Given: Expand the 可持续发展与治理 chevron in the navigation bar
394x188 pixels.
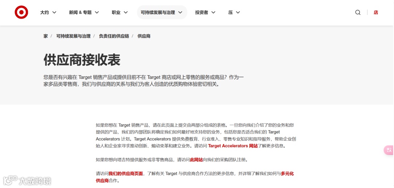Looking at the screenshot, I should 180,12.
